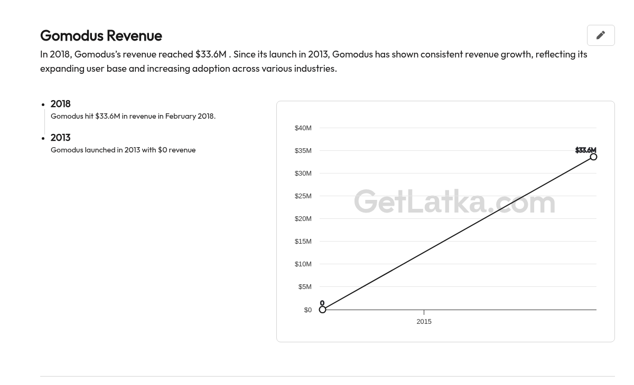Click the $40M y-axis label
This screenshot has width=634, height=385.
pyautogui.click(x=303, y=128)
